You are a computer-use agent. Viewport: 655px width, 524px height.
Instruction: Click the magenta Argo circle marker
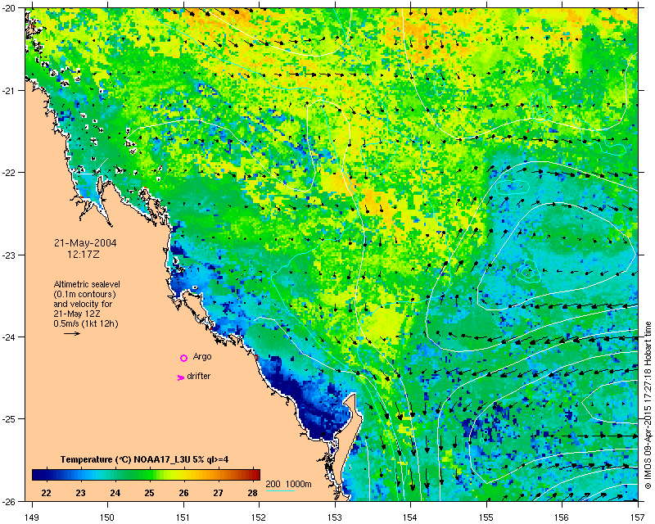click(183, 358)
